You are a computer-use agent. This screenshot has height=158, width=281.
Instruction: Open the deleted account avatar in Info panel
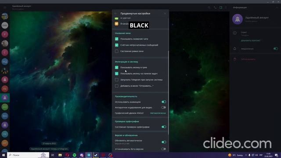coord(238,19)
